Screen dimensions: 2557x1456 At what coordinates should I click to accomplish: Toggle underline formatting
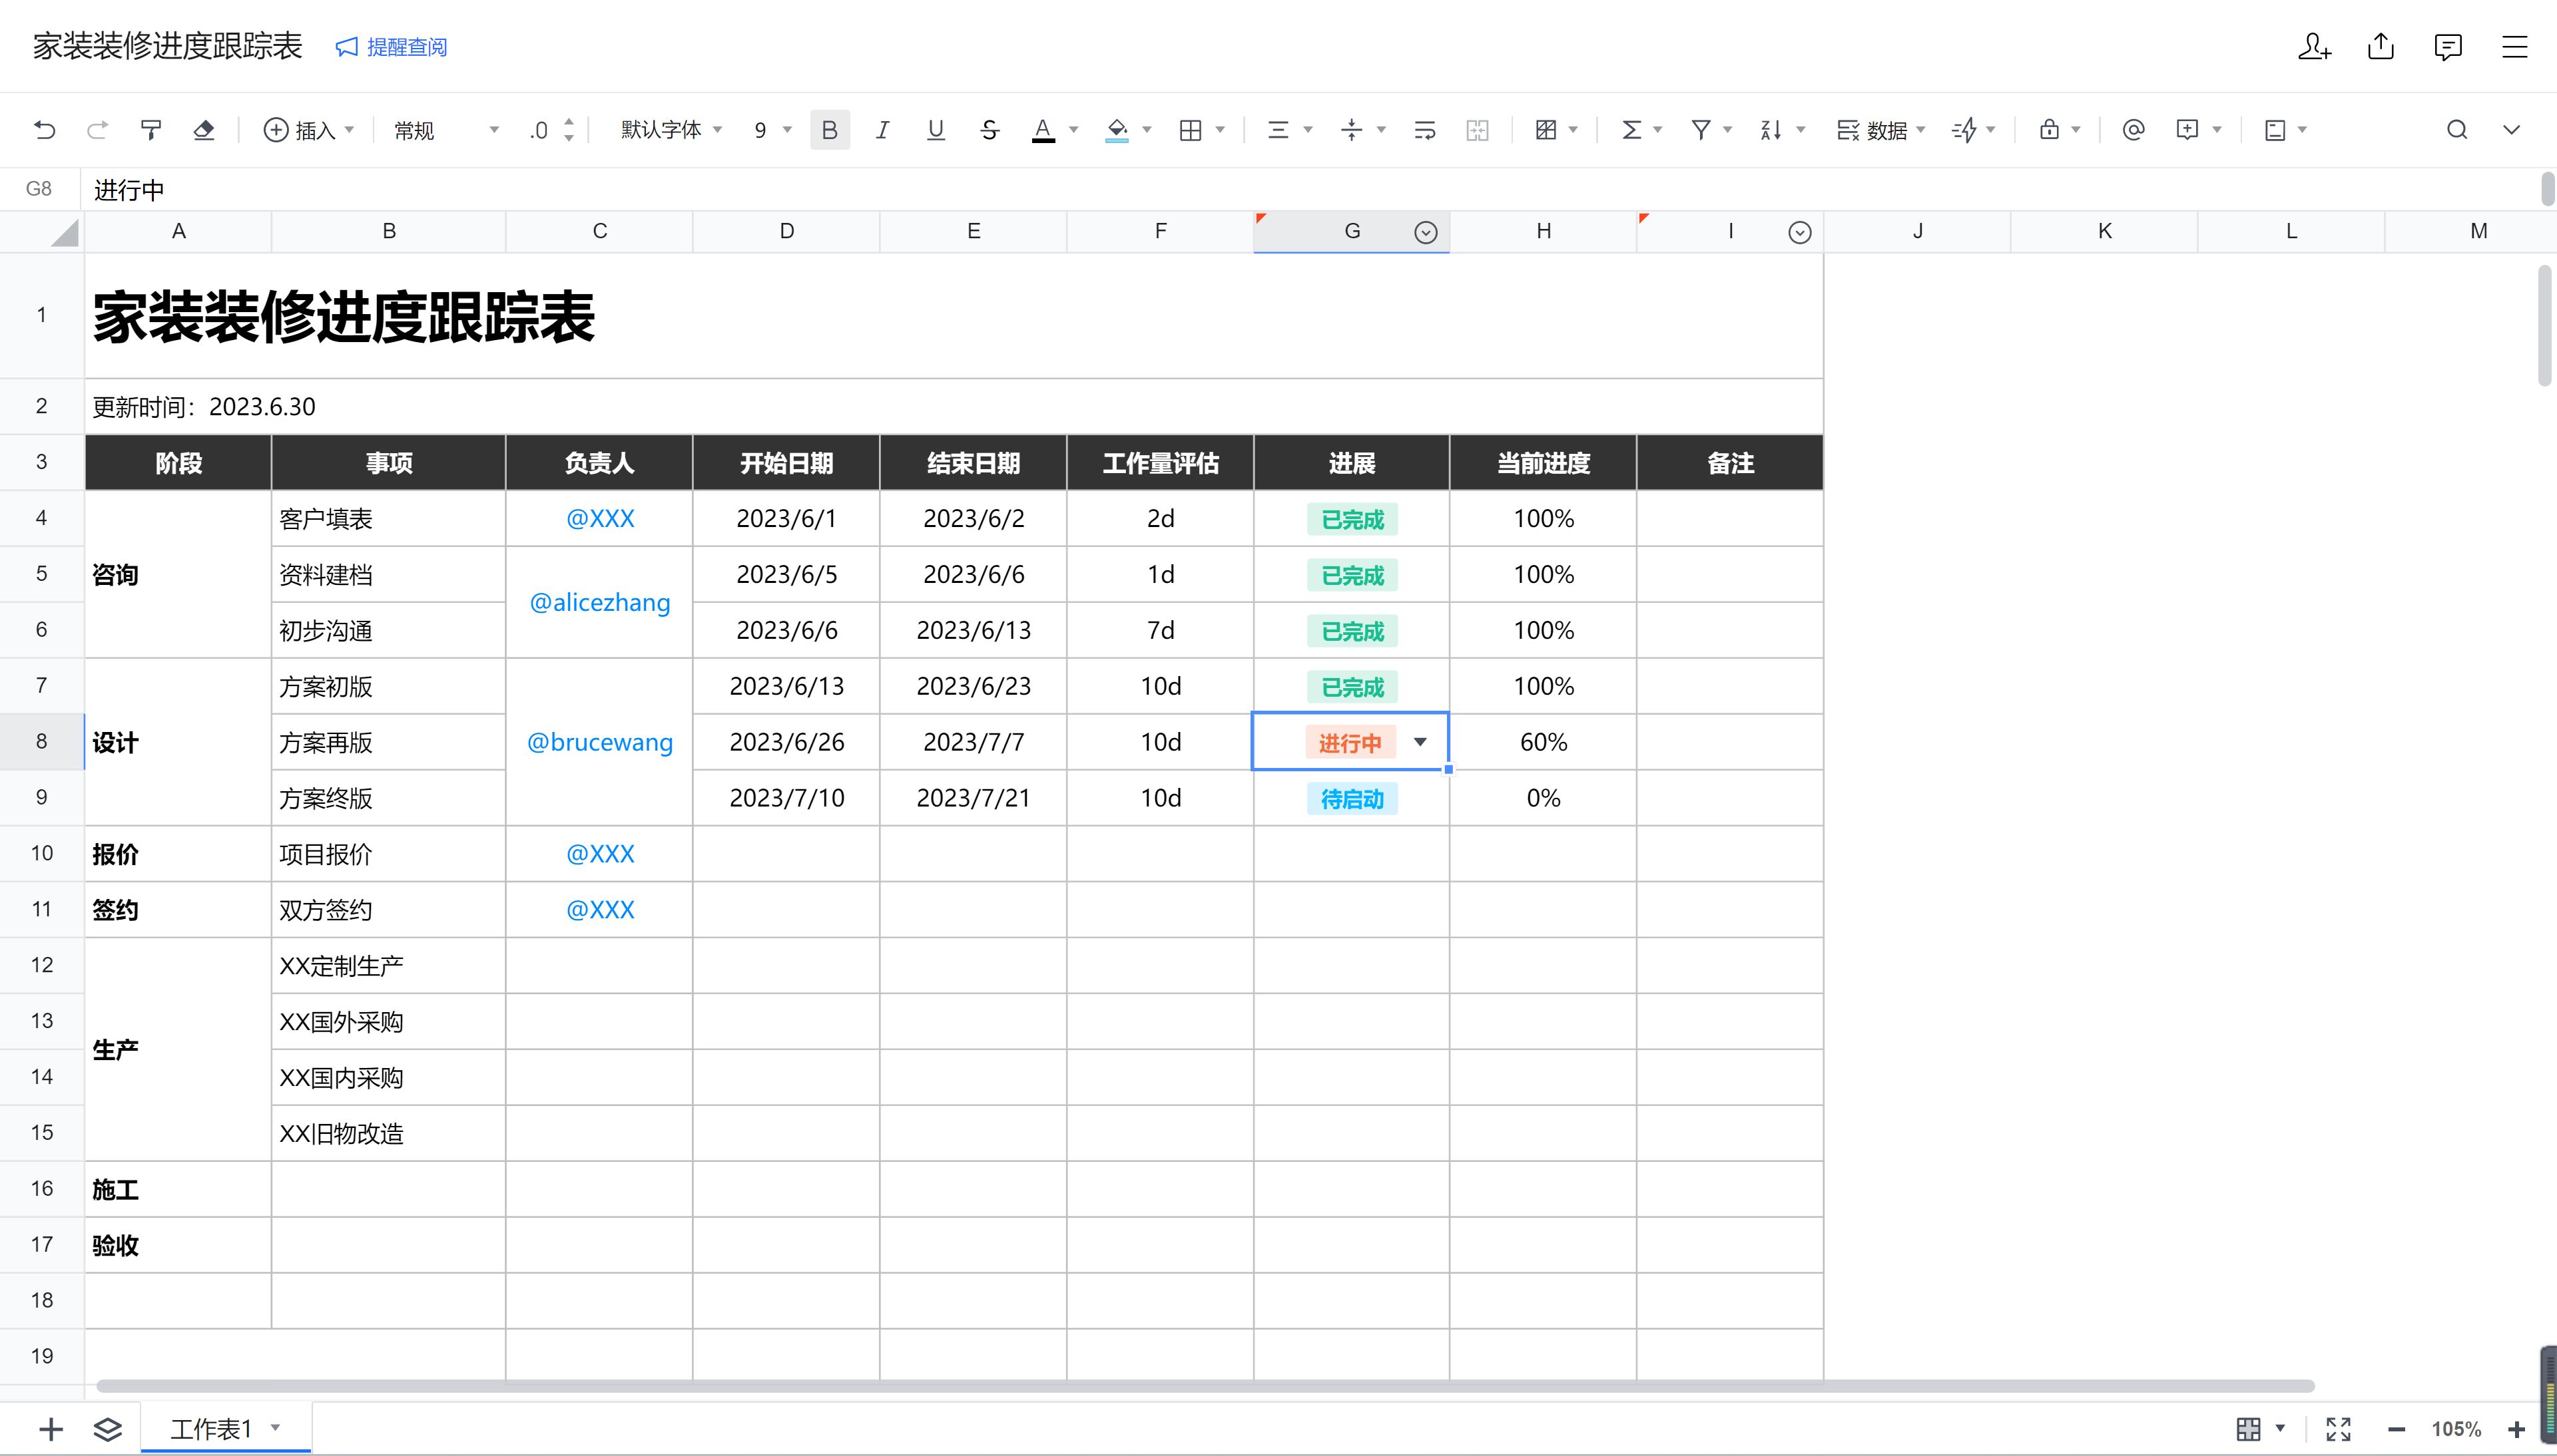pyautogui.click(x=936, y=130)
